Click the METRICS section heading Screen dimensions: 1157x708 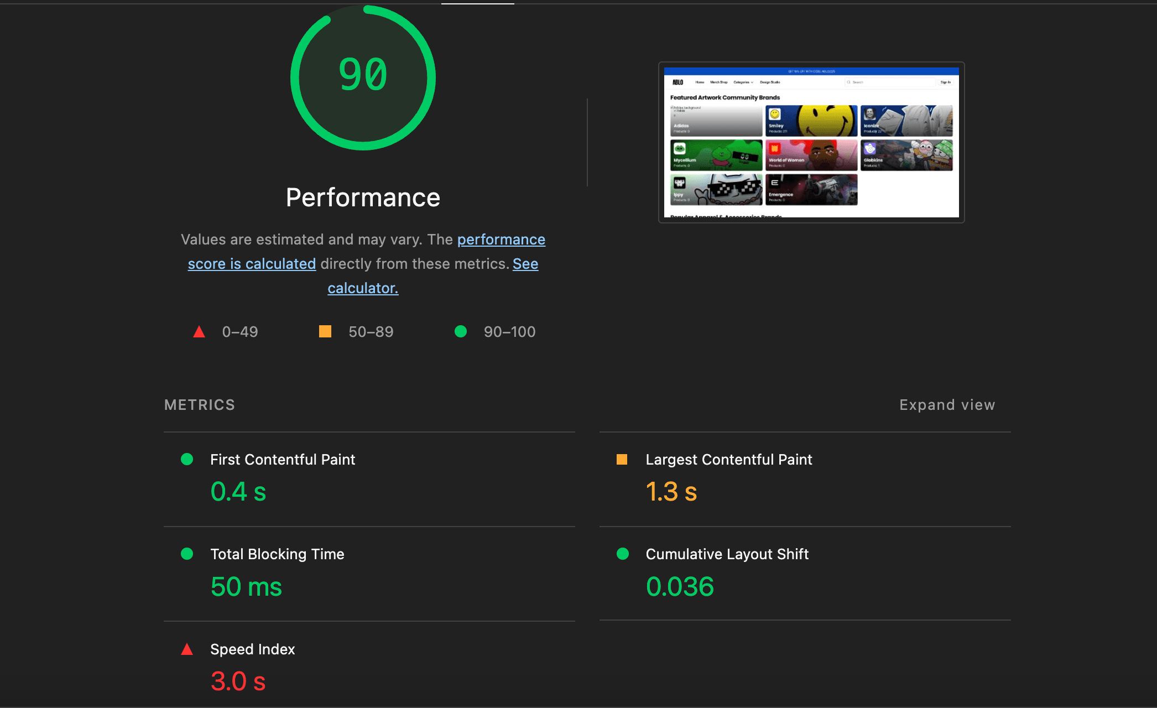tap(200, 405)
